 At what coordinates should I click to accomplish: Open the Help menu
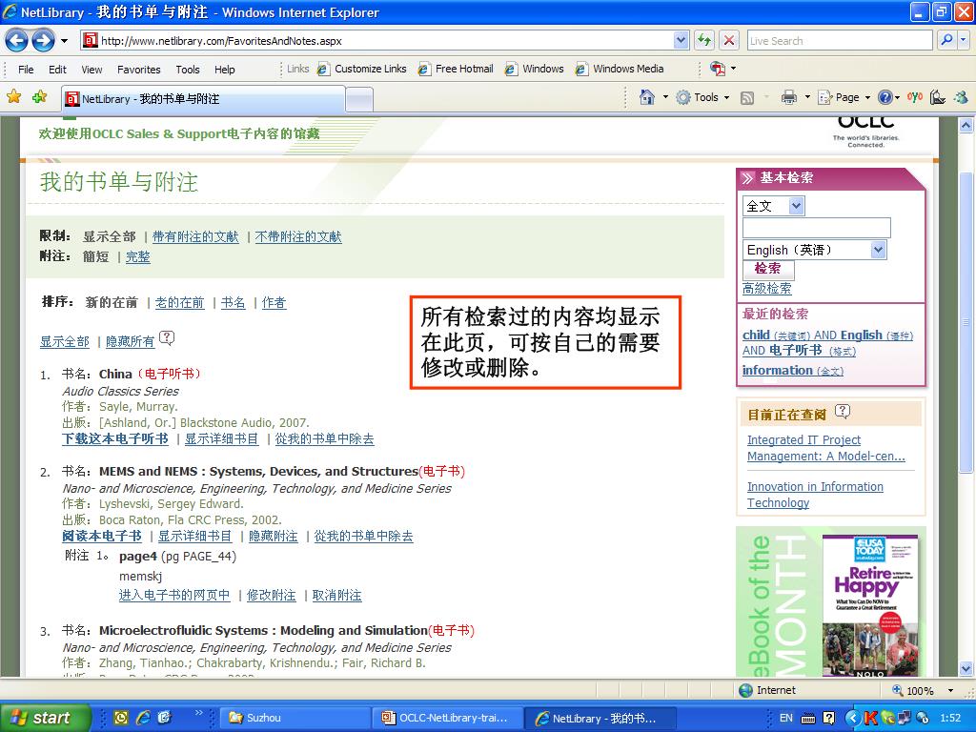pos(225,70)
